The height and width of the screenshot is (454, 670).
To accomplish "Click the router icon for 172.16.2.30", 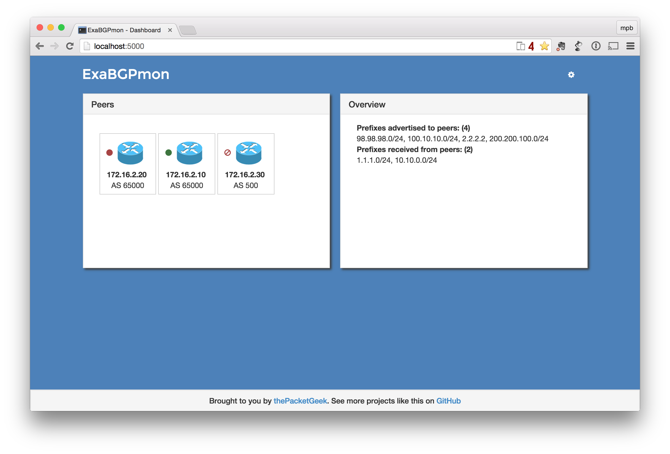I will 249,153.
